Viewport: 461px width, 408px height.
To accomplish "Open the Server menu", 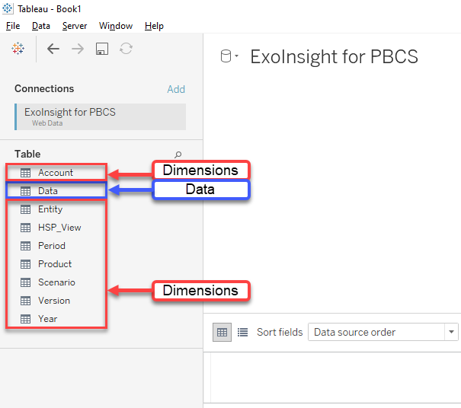I will [x=75, y=26].
